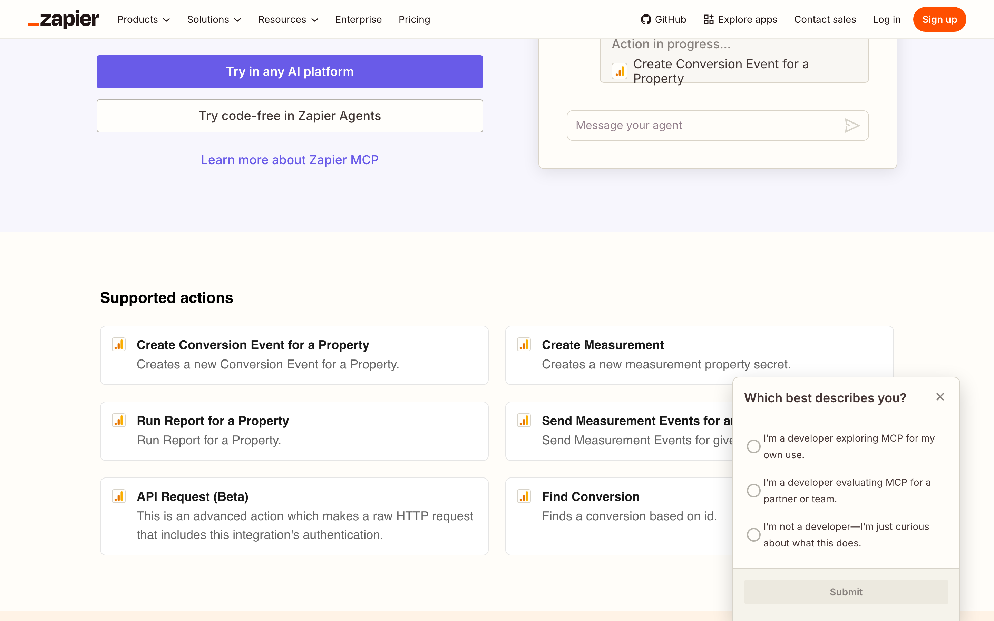Click icon beside Find Conversion card
Image resolution: width=994 pixels, height=621 pixels.
[x=524, y=496]
